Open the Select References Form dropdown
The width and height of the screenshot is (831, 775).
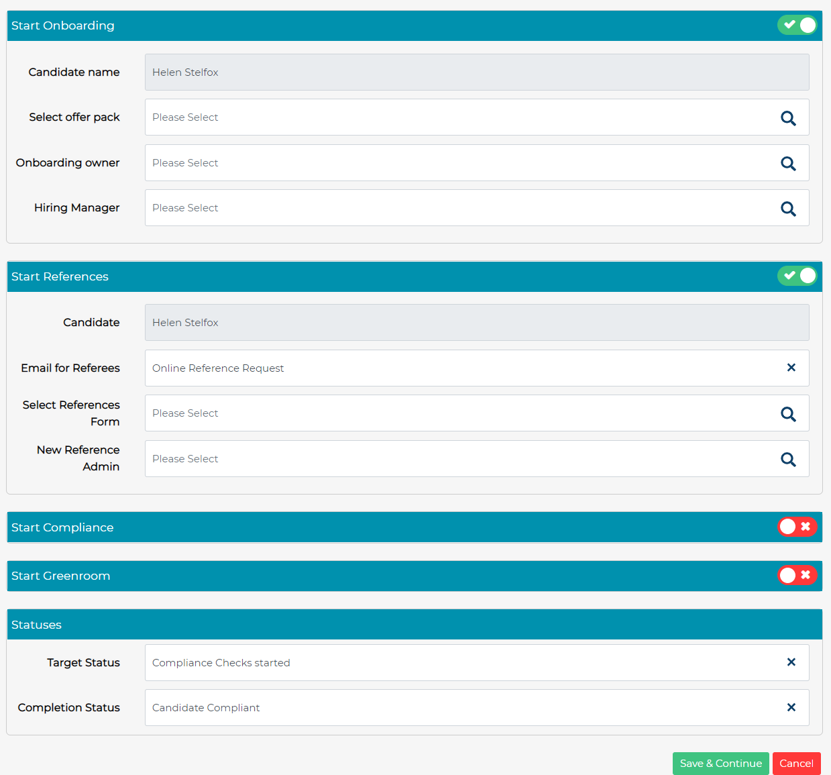[x=402, y=413]
